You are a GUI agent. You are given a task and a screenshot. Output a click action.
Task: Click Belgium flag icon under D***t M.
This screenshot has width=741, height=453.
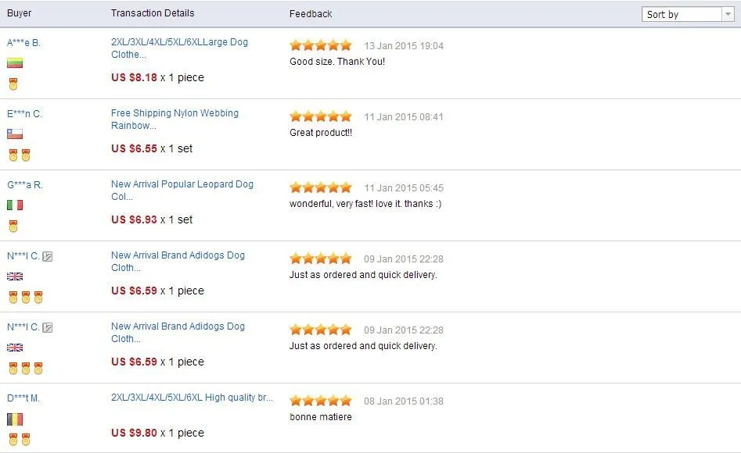point(15,419)
